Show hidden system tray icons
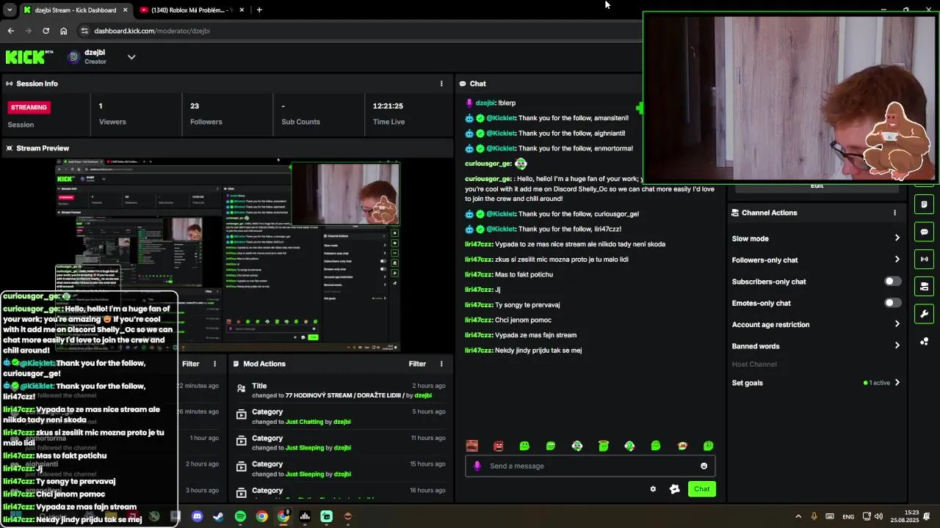Viewport: 940px width, 528px height. coord(798,516)
